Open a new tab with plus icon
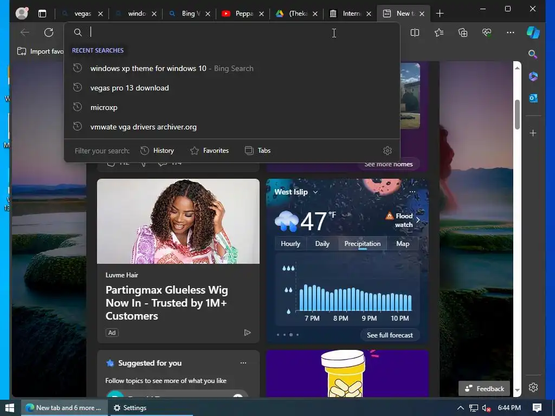555x416 pixels. click(440, 14)
